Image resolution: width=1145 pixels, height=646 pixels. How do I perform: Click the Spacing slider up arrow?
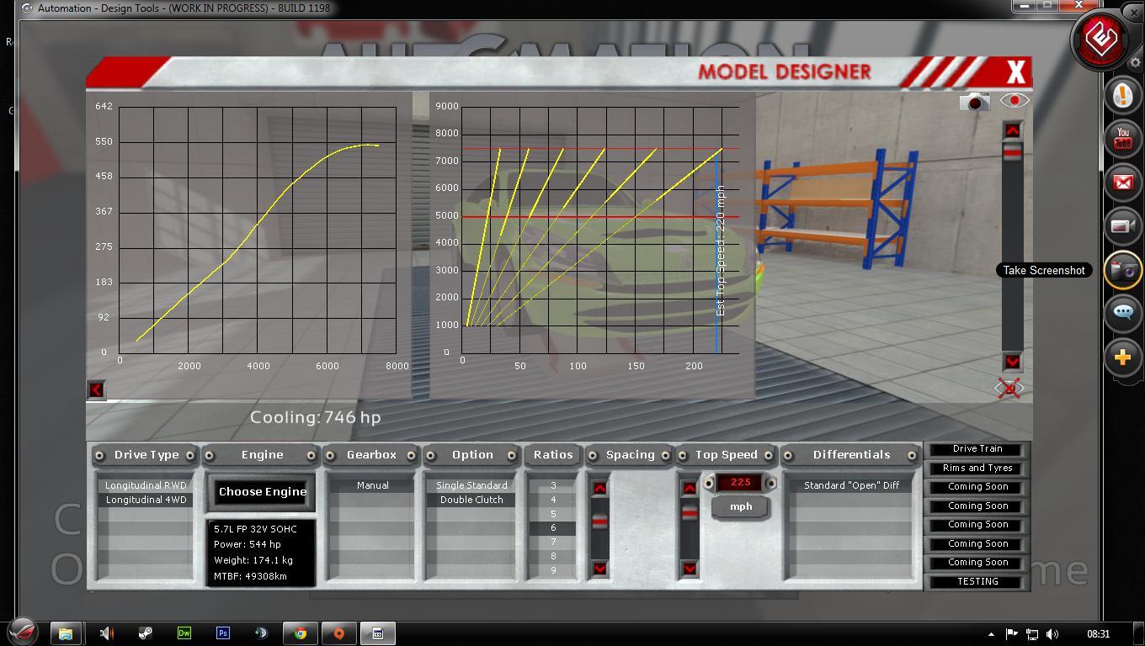pos(599,489)
